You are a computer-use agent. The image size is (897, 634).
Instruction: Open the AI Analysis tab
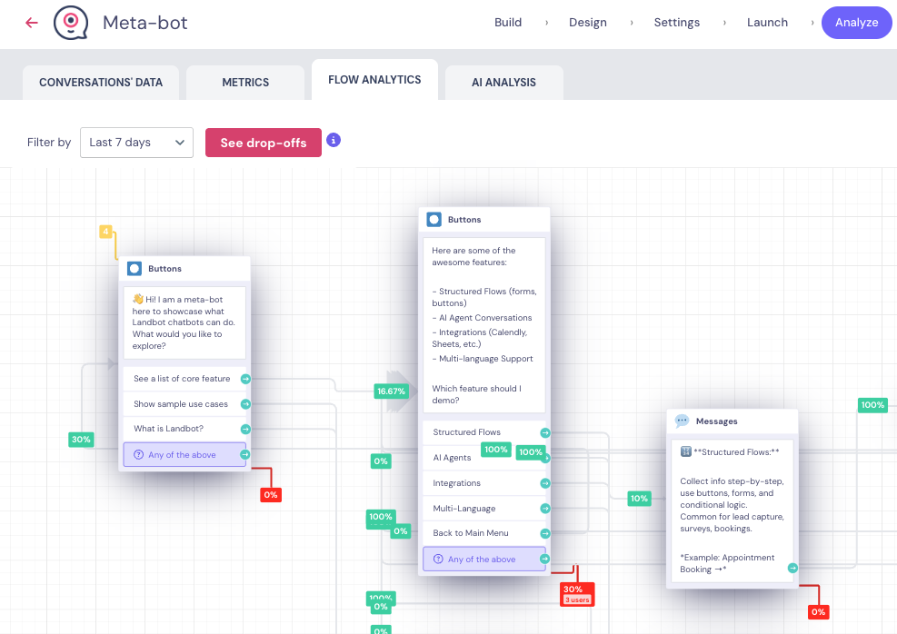[x=504, y=83]
